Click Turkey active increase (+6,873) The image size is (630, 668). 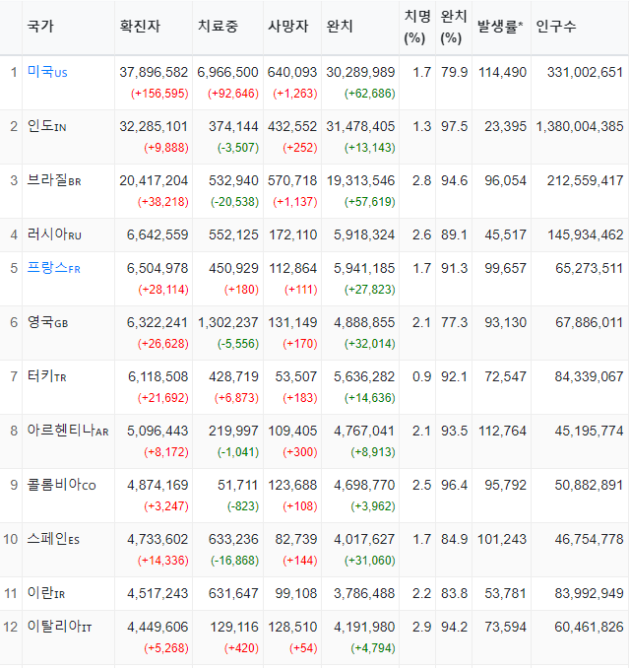click(x=236, y=397)
